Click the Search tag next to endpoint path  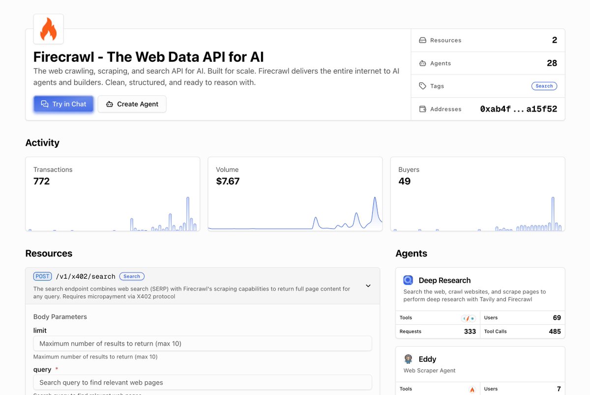tap(132, 276)
